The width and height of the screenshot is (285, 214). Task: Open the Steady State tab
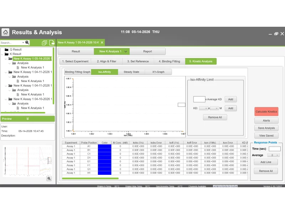coord(131,72)
